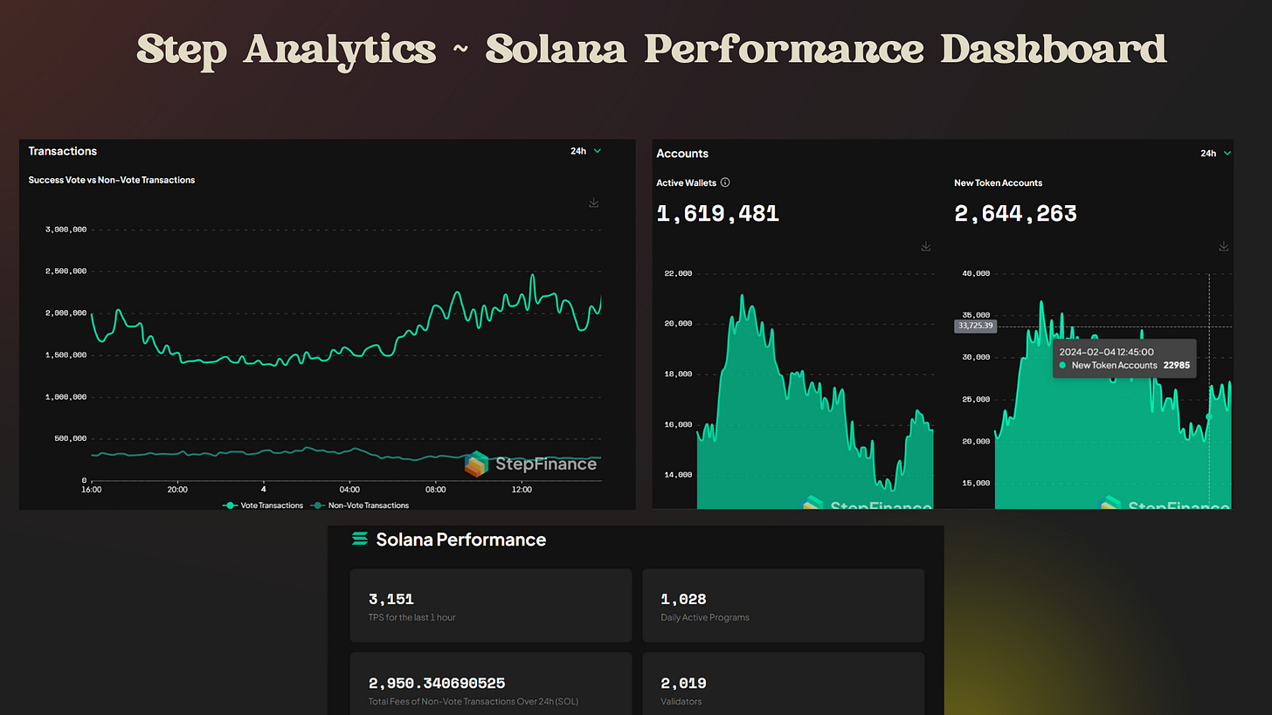This screenshot has width=1272, height=715.
Task: Select the 1,619,481 active wallets value
Action: pyautogui.click(x=717, y=214)
